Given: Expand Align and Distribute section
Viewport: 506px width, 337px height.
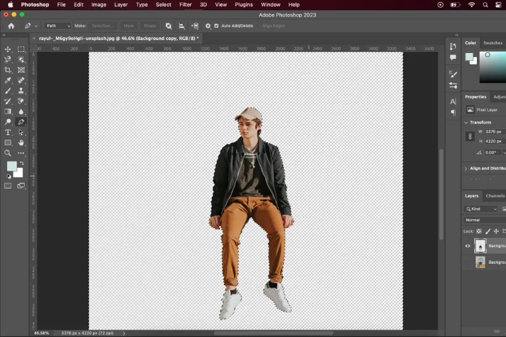Looking at the screenshot, I should (x=466, y=169).
